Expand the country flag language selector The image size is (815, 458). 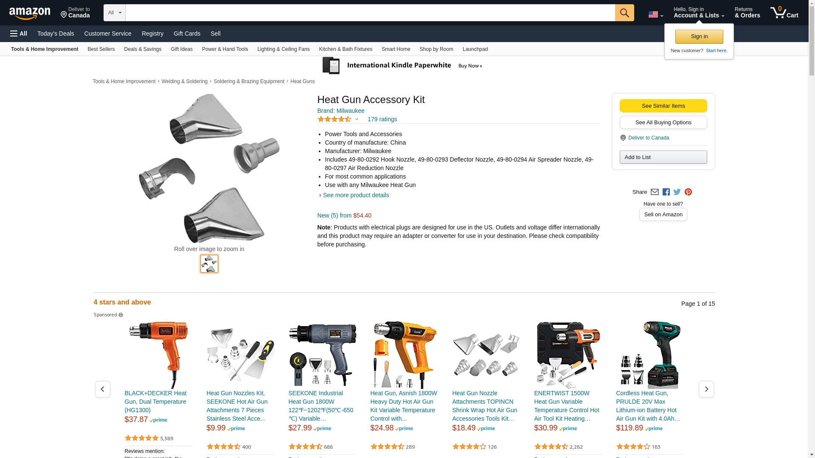pyautogui.click(x=656, y=14)
